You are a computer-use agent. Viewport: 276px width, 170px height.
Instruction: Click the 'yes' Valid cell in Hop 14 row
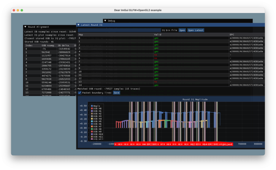click(156, 85)
